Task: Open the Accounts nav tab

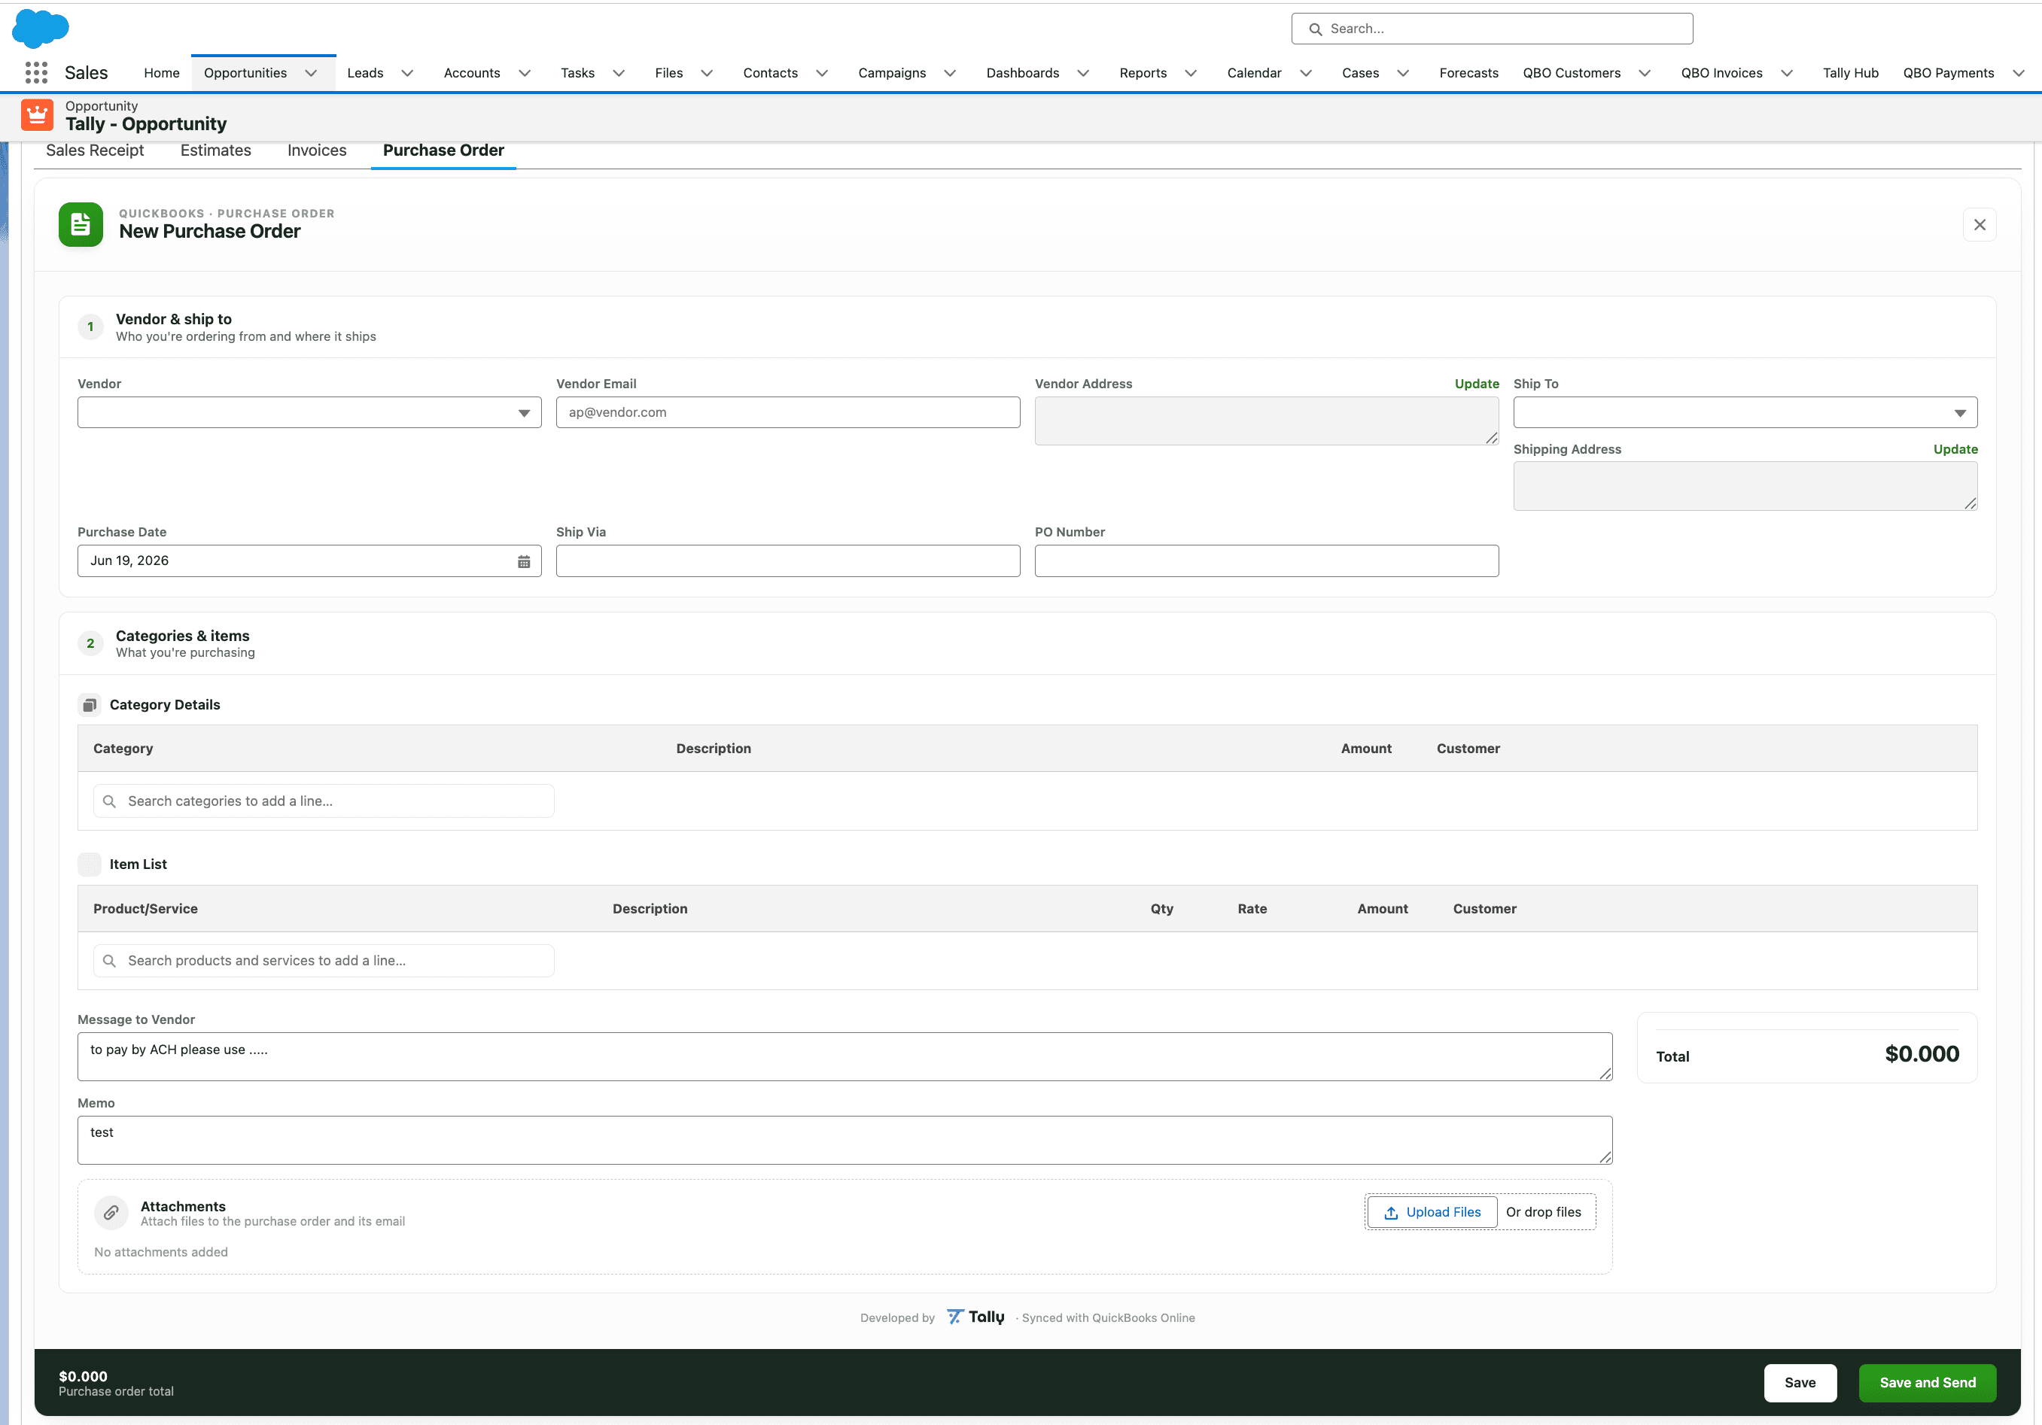Action: (x=471, y=73)
